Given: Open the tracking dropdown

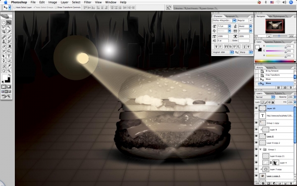Looking at the screenshot, I should coord(250,31).
